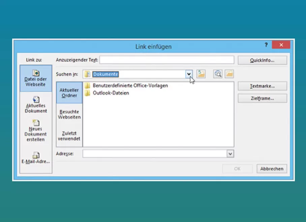Screen dimensions: 306x222
Task: Switch to 'Aktueller Ordner' tab
Action: (x=69, y=92)
